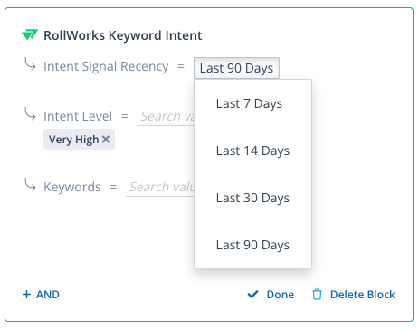The image size is (419, 331).
Task: Pick Last 30 Days option
Action: click(252, 198)
